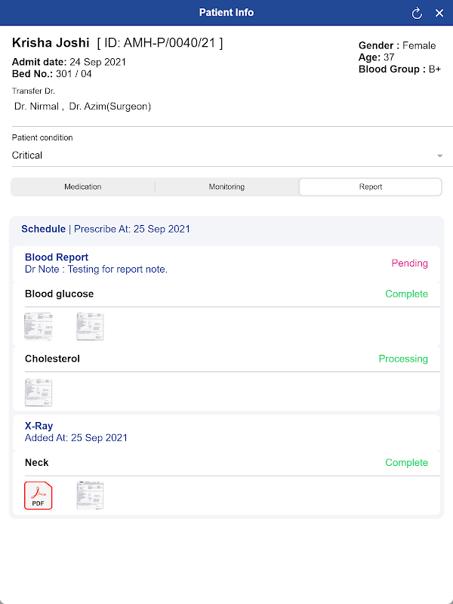Click the refresh icon in header
The width and height of the screenshot is (453, 604).
[x=417, y=13]
